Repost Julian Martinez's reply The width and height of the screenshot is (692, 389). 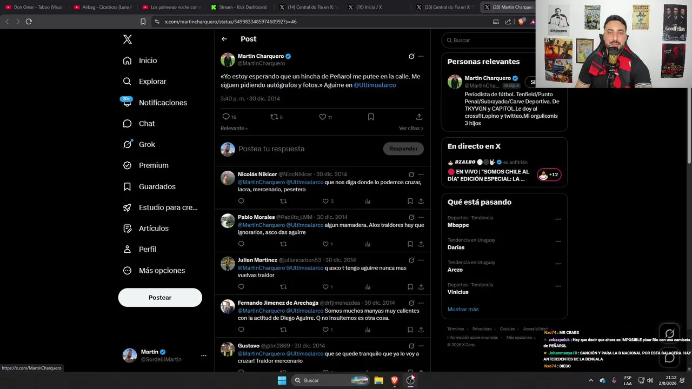283,287
